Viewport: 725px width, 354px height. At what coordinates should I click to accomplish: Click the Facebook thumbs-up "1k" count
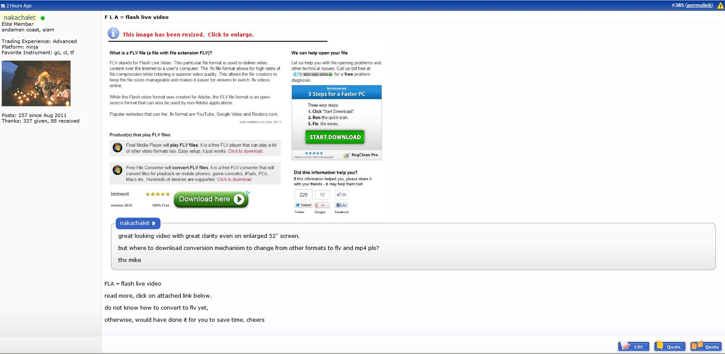point(342,194)
